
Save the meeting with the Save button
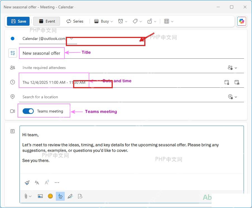(x=18, y=21)
